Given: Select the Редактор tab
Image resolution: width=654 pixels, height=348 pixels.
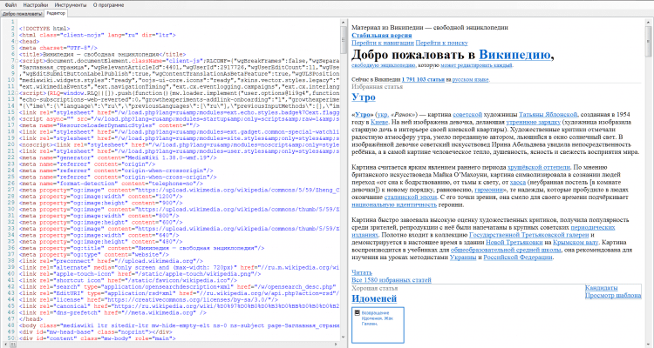Looking at the screenshot, I should pyautogui.click(x=56, y=13).
